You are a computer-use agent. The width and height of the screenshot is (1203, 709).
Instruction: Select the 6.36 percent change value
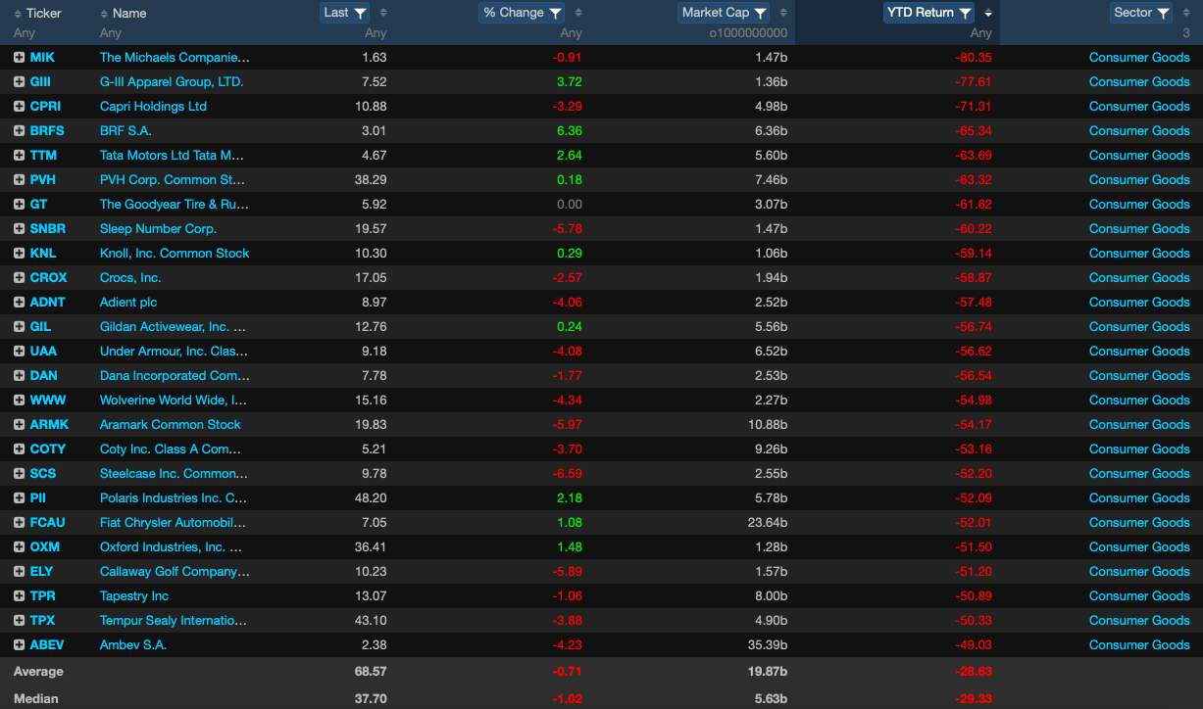(570, 131)
